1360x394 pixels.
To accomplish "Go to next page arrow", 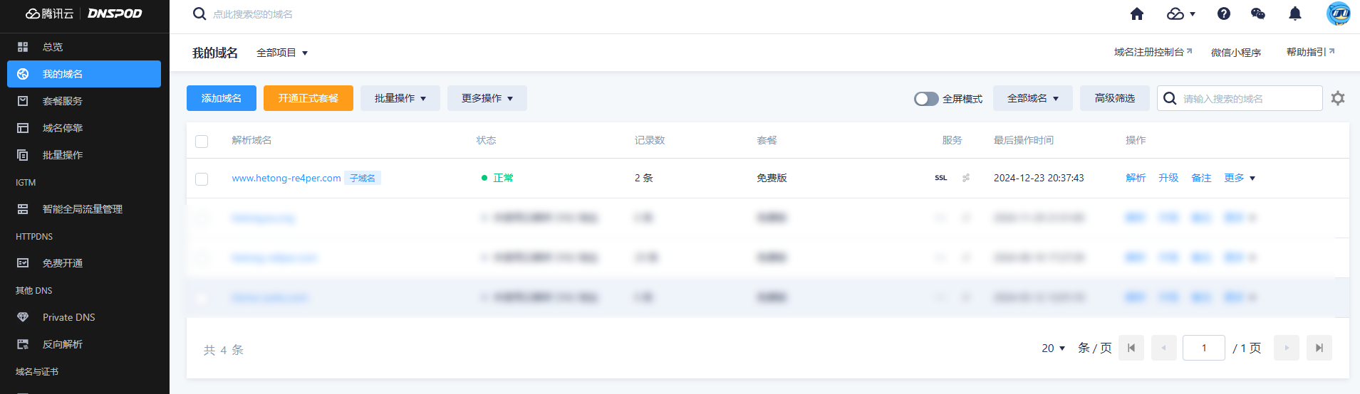I will 1287,348.
